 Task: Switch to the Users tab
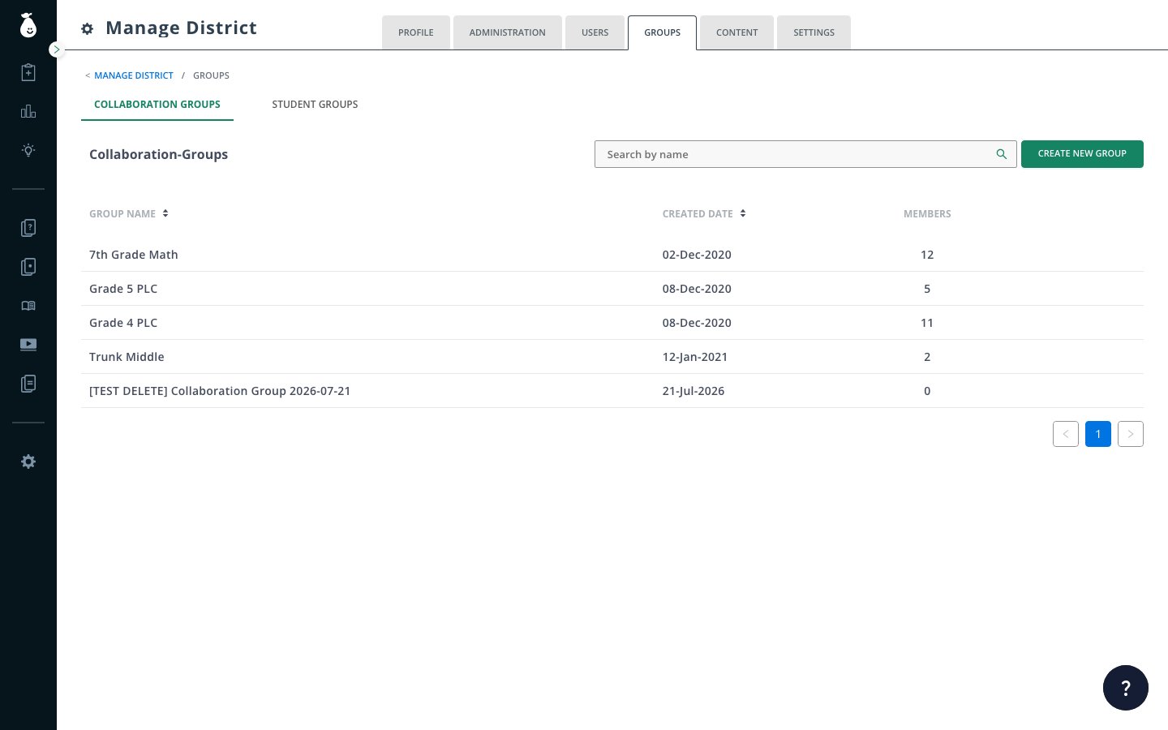[595, 32]
